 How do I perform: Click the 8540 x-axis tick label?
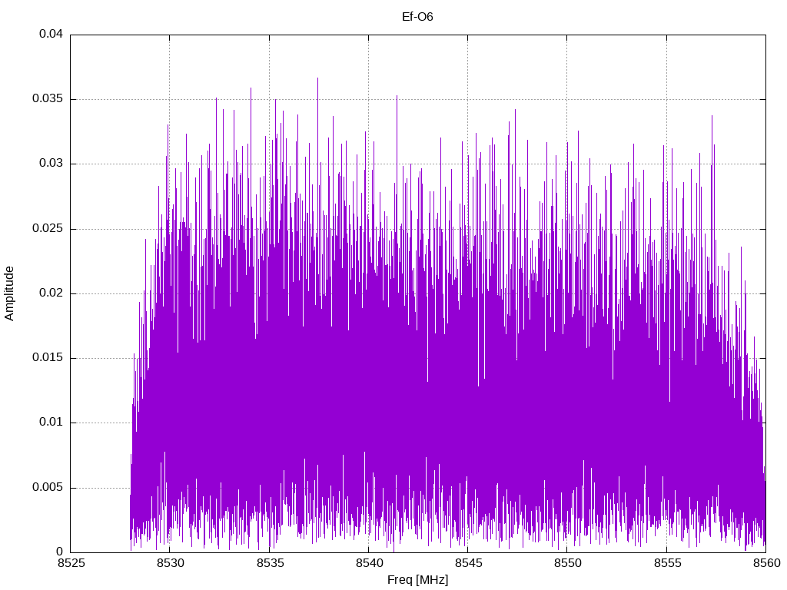[370, 563]
